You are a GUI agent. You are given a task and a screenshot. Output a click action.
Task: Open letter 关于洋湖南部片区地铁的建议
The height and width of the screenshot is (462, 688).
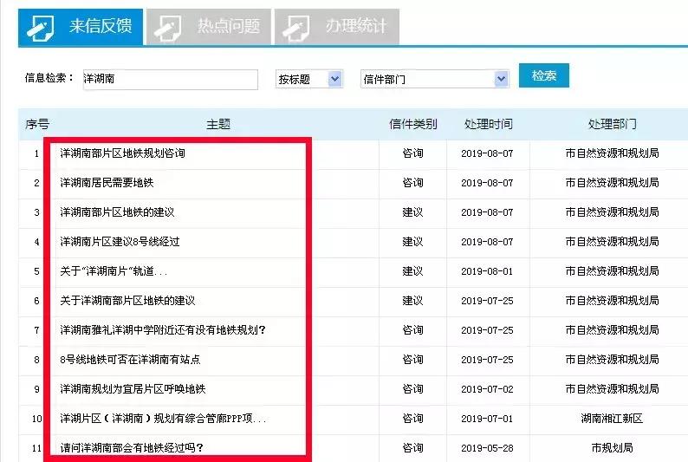tap(127, 301)
